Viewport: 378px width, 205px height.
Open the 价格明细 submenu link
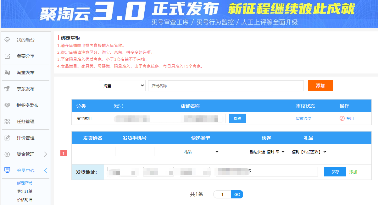click(25, 200)
